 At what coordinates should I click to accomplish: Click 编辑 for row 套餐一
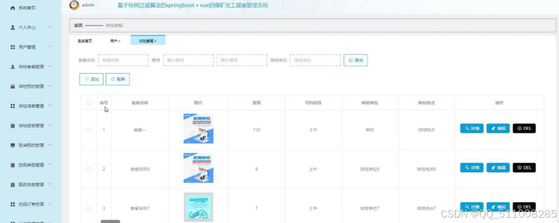coord(498,129)
